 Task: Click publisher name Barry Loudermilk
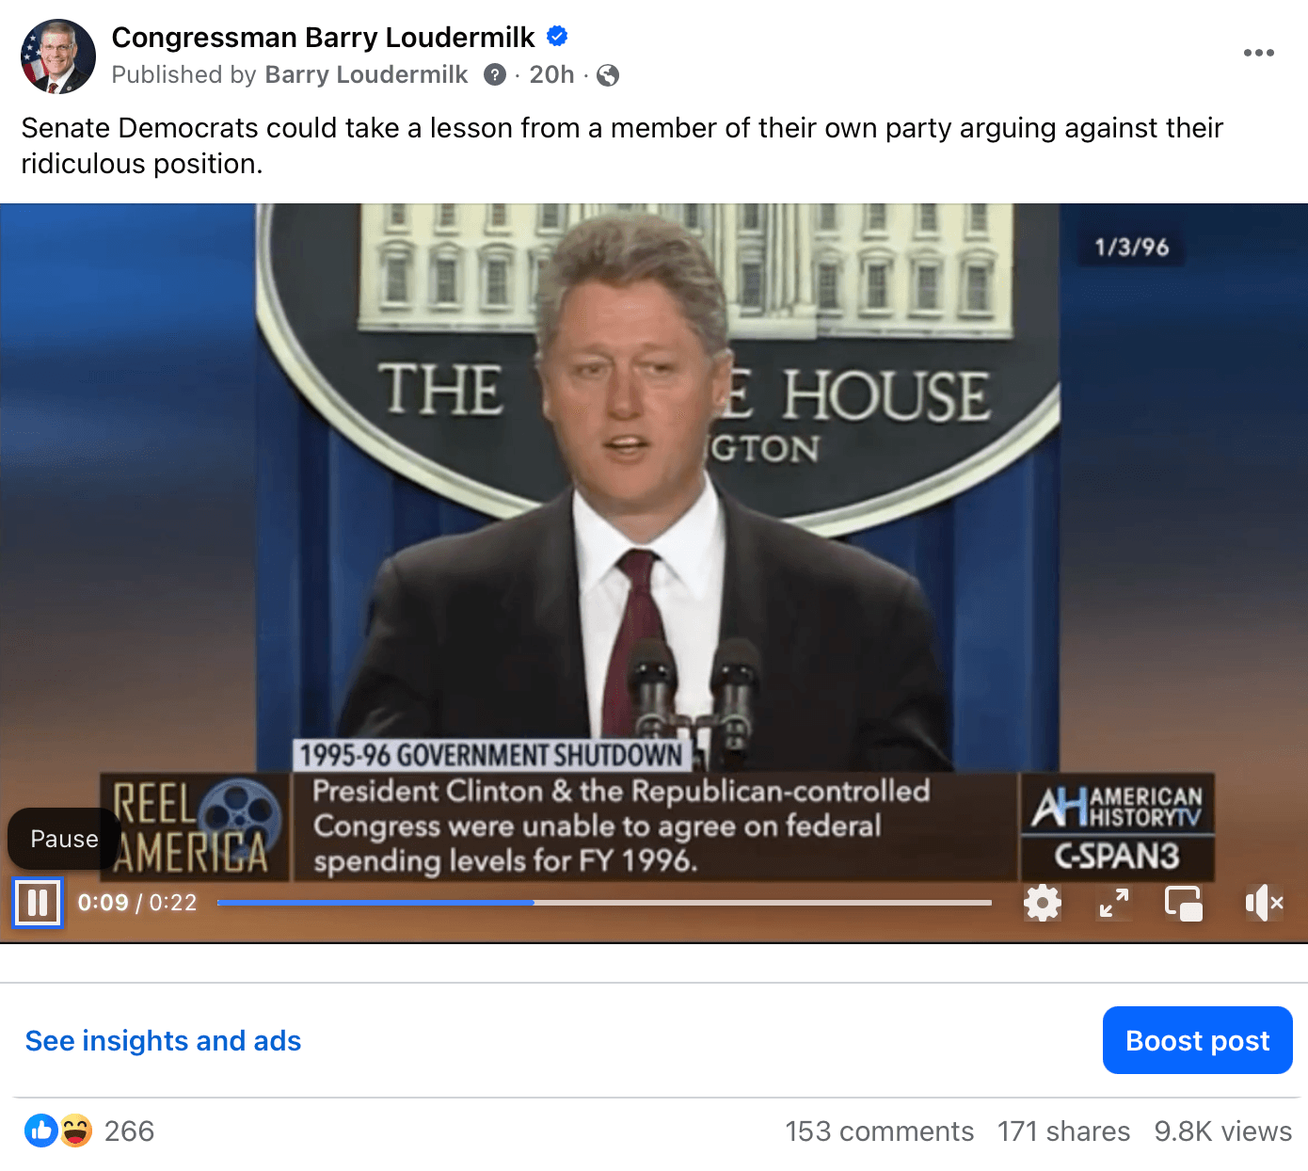(x=366, y=74)
